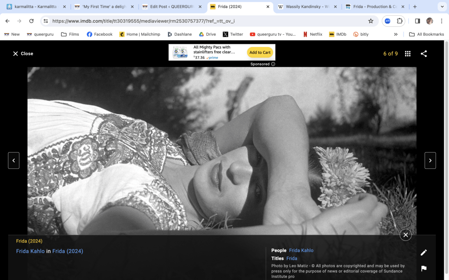This screenshot has height=280, width=449.
Task: Click the share icon in media viewer
Action: click(424, 54)
